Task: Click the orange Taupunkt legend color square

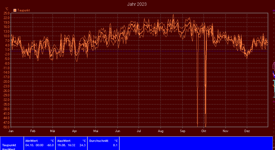Action: click(x=15, y=10)
